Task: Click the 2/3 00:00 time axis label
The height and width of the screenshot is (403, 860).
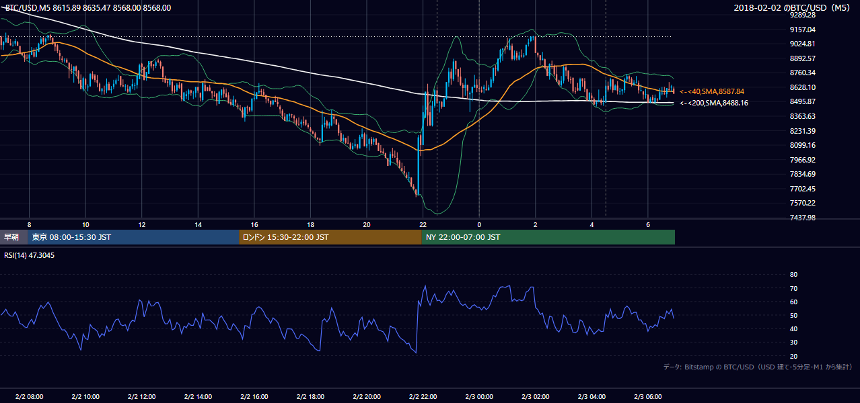Action: [x=479, y=397]
